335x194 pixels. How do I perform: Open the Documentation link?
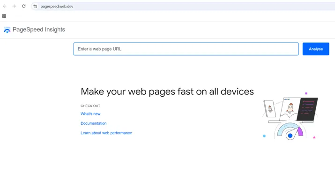pyautogui.click(x=93, y=123)
